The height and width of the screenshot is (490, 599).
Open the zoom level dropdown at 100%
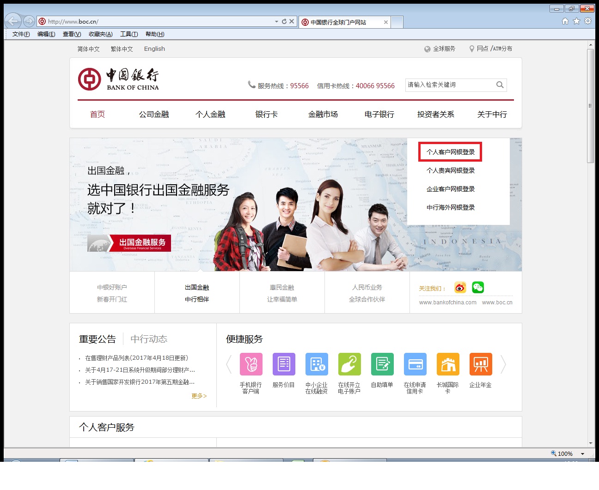582,454
